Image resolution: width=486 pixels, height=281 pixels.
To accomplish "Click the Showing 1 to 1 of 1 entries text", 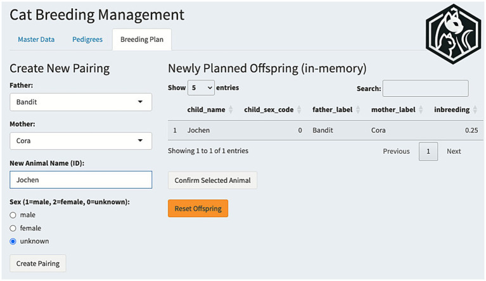I will pos(208,151).
